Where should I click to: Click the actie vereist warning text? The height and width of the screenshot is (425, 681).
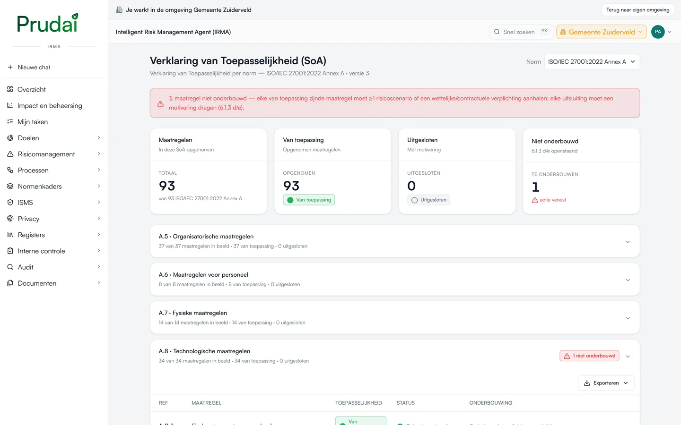553,200
